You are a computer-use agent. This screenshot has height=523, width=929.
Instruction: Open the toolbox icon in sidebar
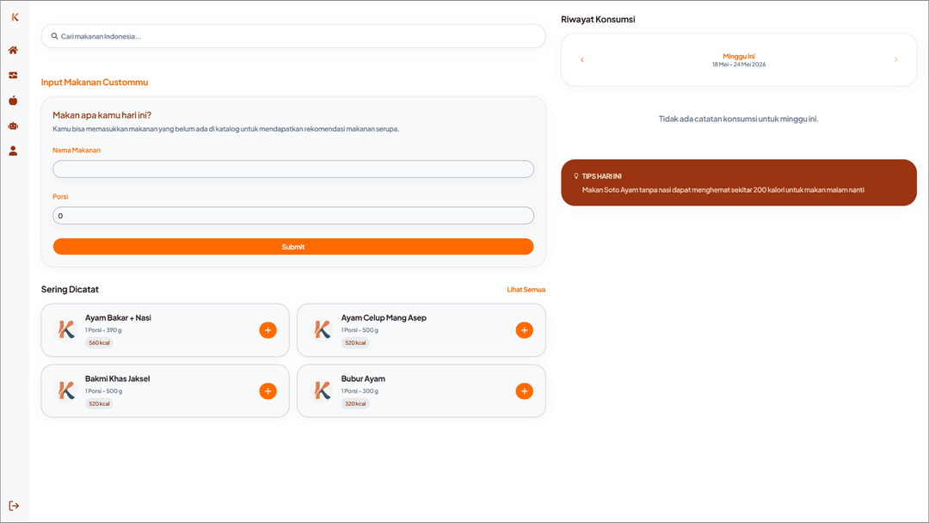coord(13,75)
